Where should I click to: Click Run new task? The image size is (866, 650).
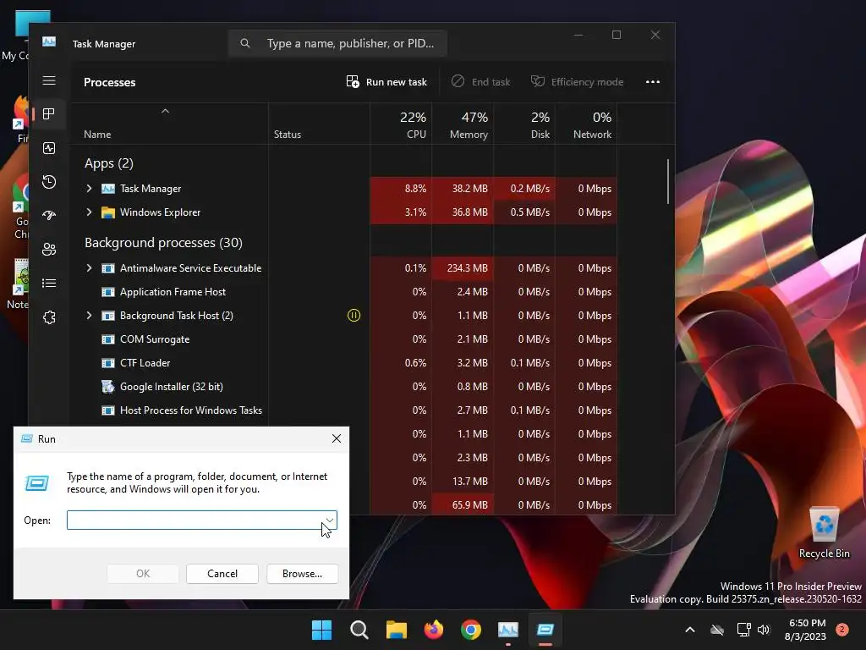coord(386,82)
